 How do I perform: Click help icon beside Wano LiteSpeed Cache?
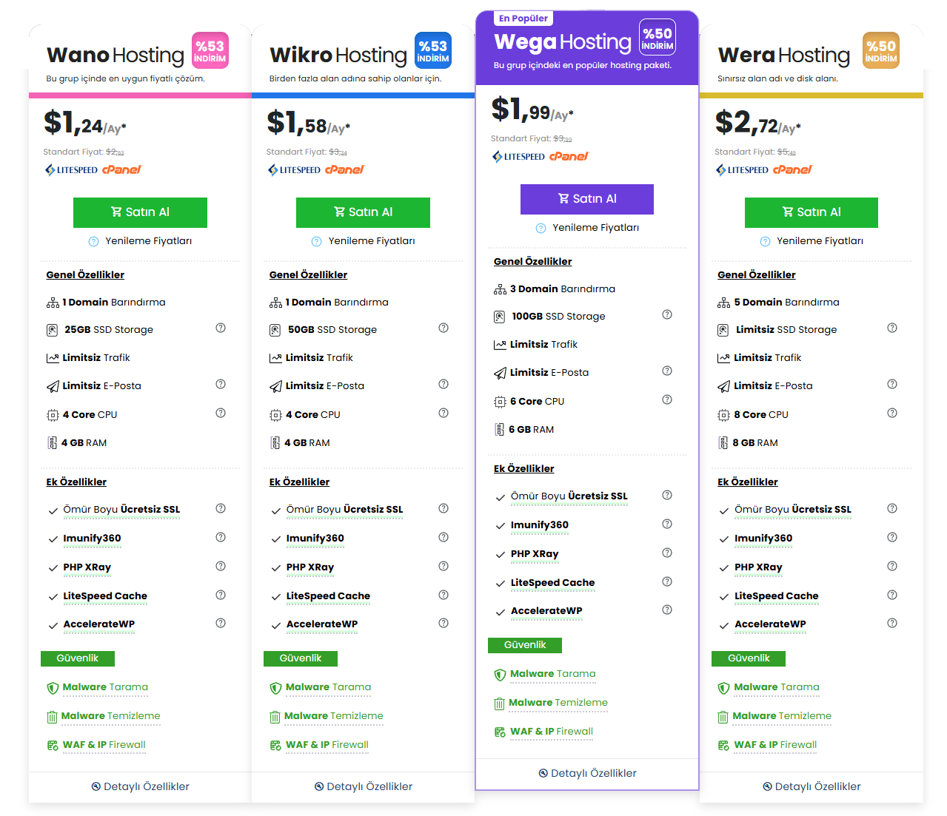pos(221,595)
